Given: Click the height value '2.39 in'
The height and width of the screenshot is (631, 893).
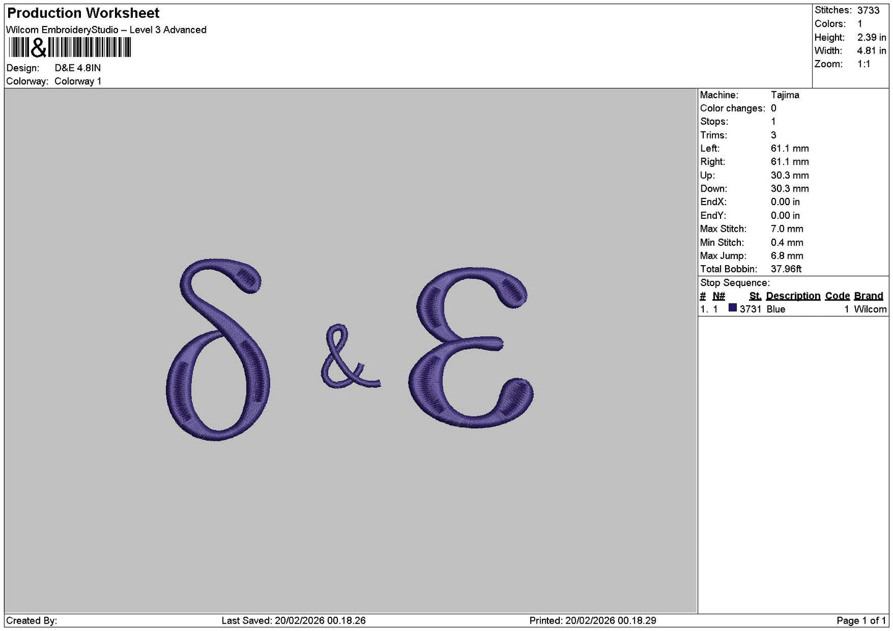Looking at the screenshot, I should tap(871, 38).
